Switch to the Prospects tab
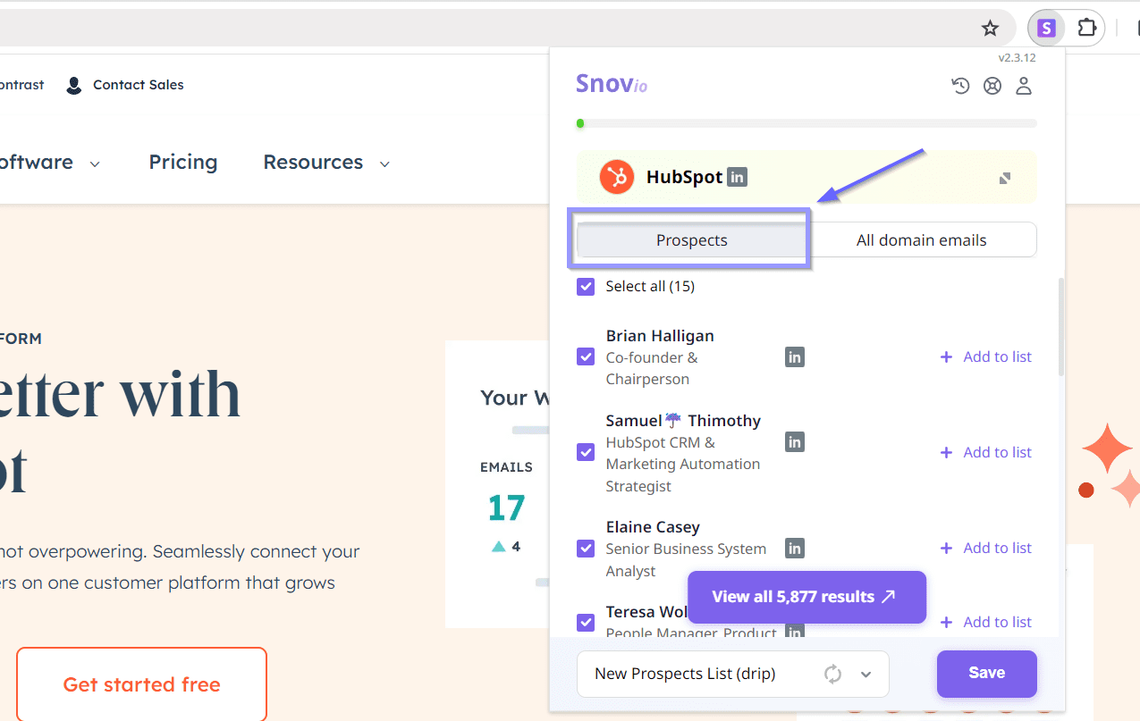The image size is (1140, 721). click(691, 240)
